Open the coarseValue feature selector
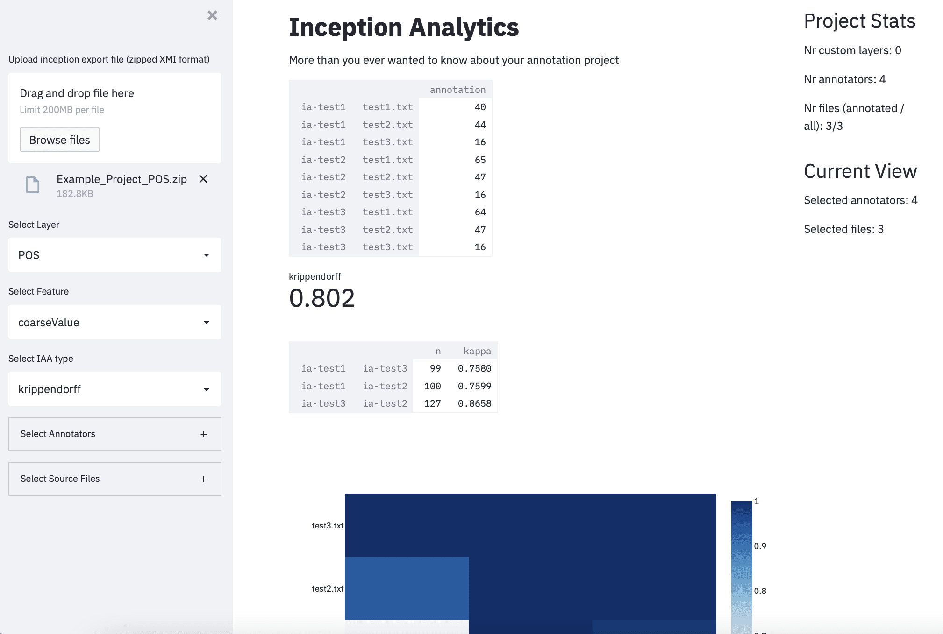Viewport: 943px width, 634px height. click(x=114, y=322)
